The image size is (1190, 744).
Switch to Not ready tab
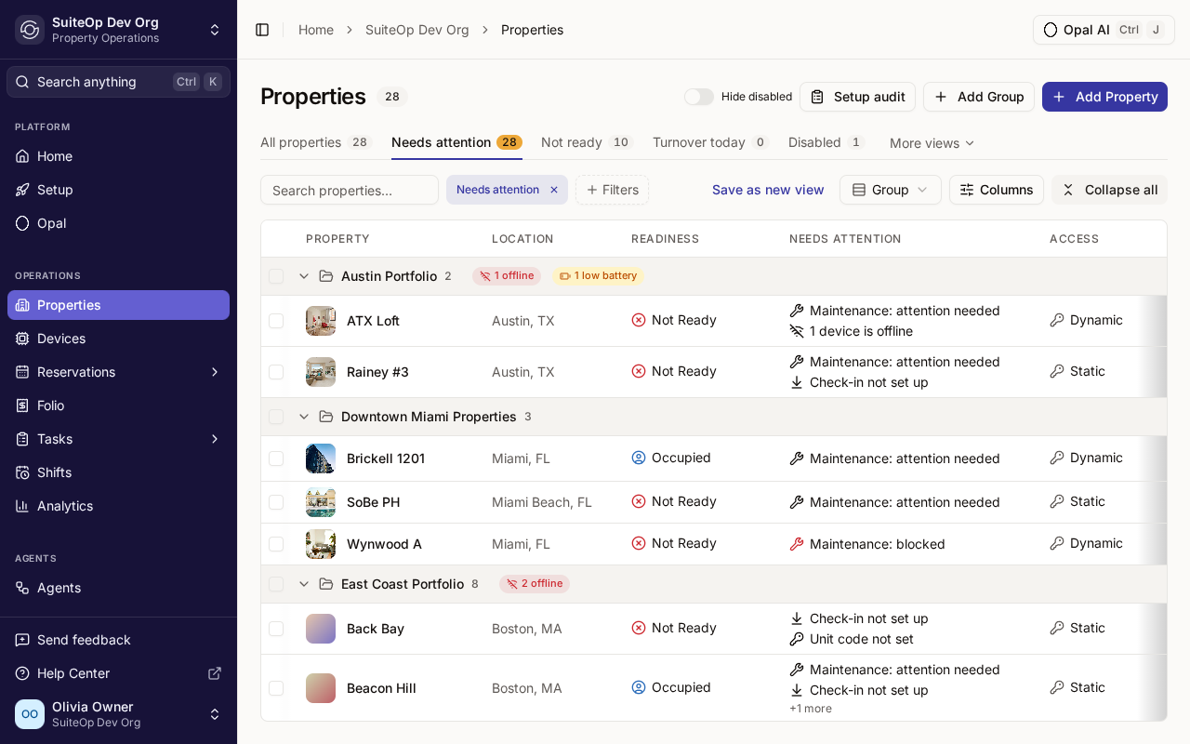588,142
